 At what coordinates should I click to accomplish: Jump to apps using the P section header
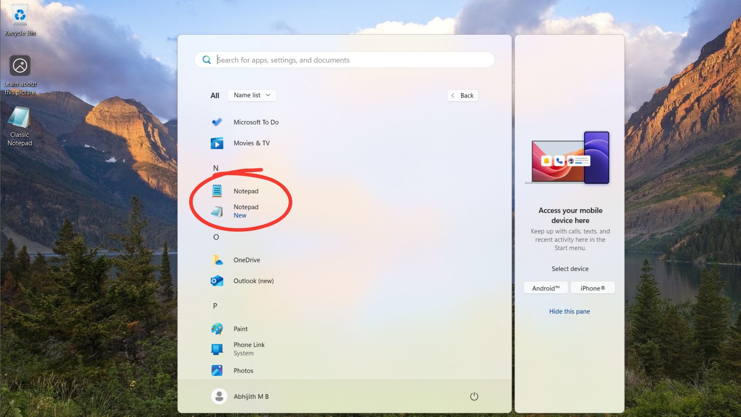(215, 305)
